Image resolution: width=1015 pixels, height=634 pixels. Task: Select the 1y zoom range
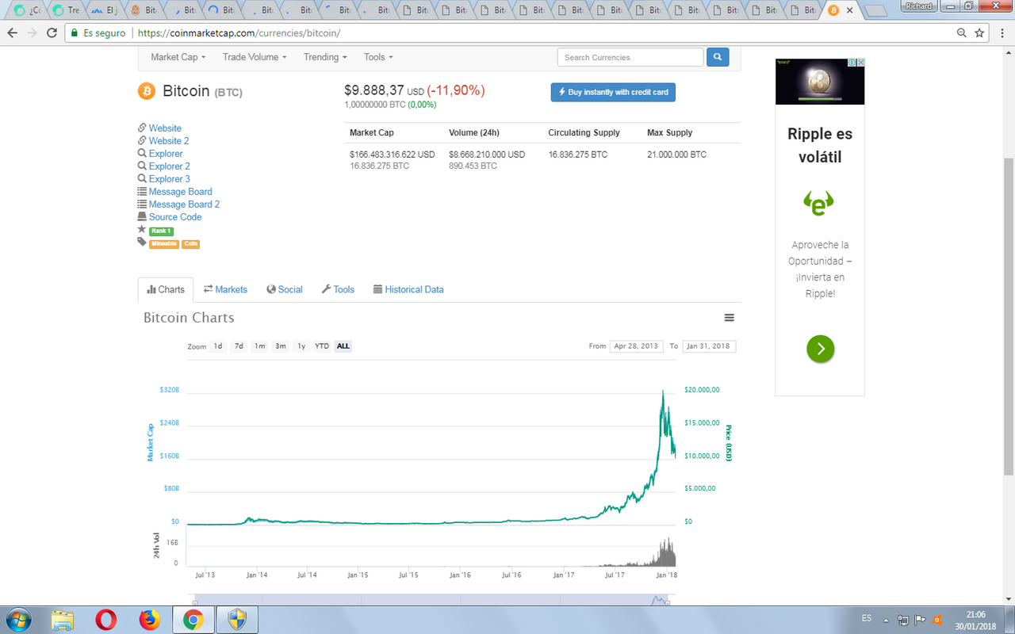click(x=301, y=346)
